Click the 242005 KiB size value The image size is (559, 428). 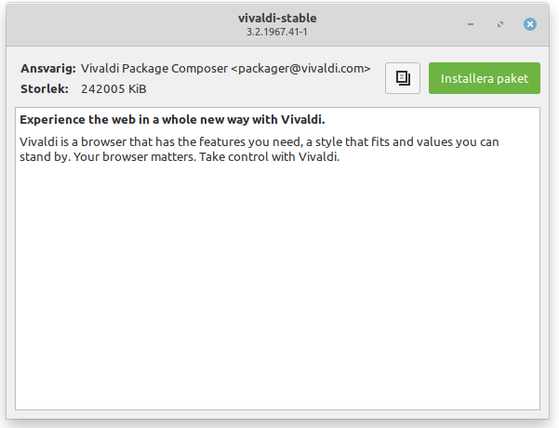tap(113, 89)
